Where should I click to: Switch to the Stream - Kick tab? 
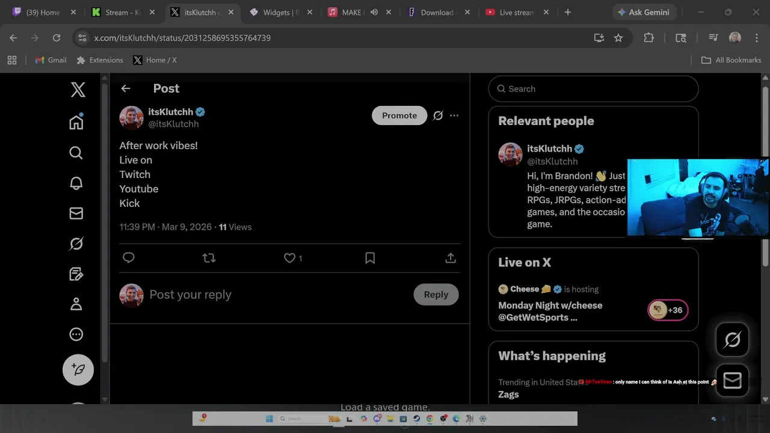(x=123, y=12)
